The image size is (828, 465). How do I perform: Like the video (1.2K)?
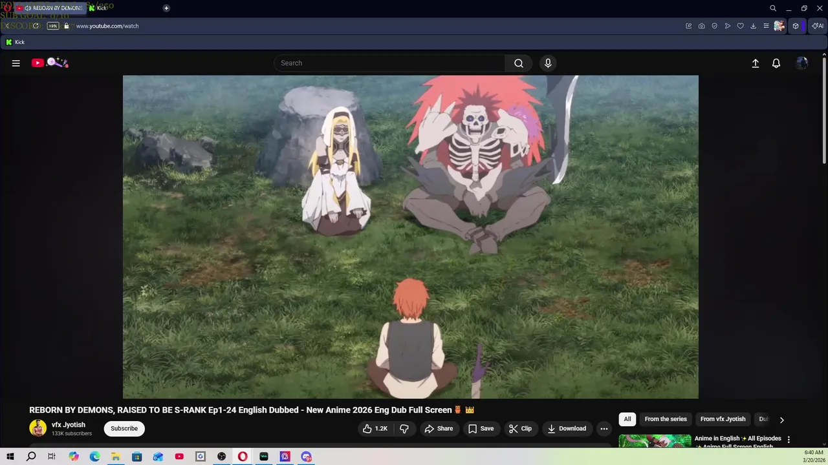(x=375, y=429)
